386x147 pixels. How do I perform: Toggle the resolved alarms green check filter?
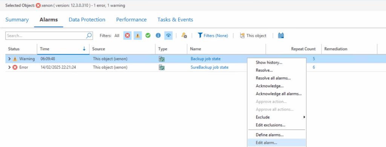148,36
